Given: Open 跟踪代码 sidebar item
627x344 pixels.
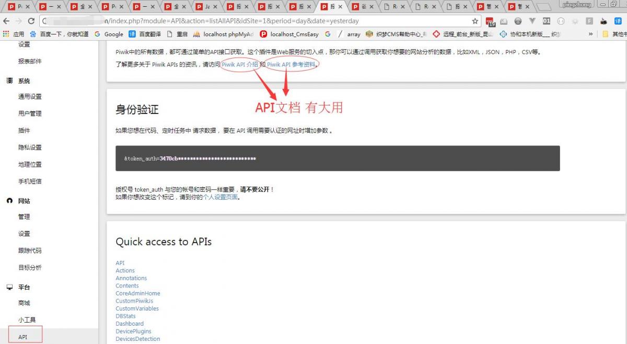Looking at the screenshot, I should click(30, 250).
